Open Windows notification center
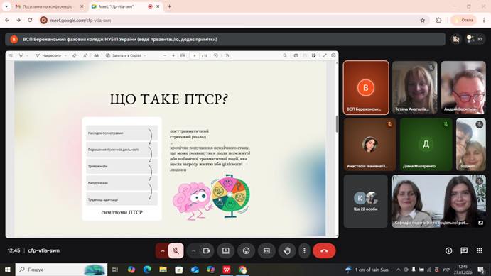Screen dimensions: 491x276 coord(481,270)
